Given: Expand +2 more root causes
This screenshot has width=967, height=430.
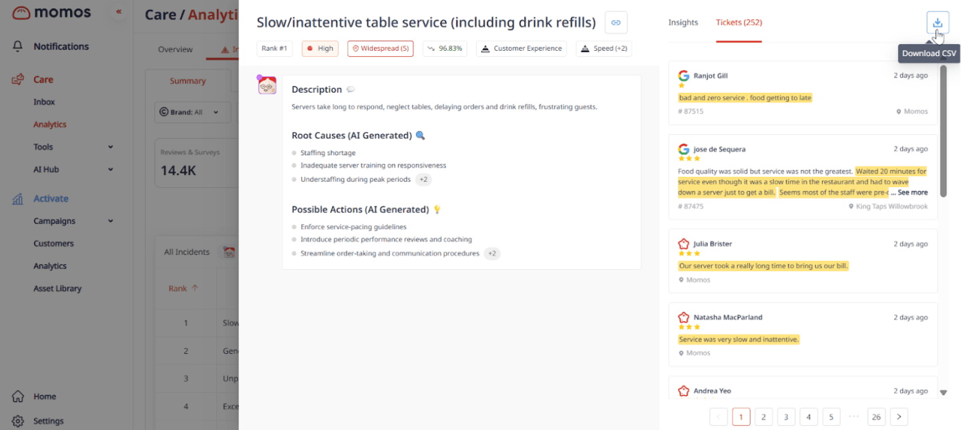Looking at the screenshot, I should [x=423, y=180].
